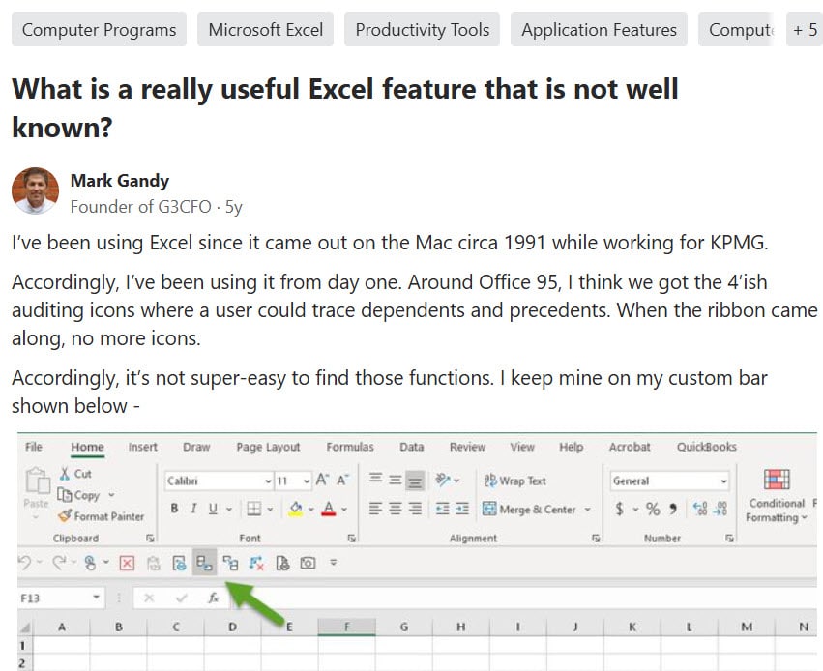Open the Name Box dropdown arrow

point(96,598)
